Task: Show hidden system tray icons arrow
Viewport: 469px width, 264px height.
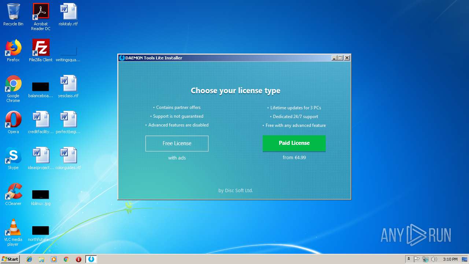Action: [x=409, y=259]
